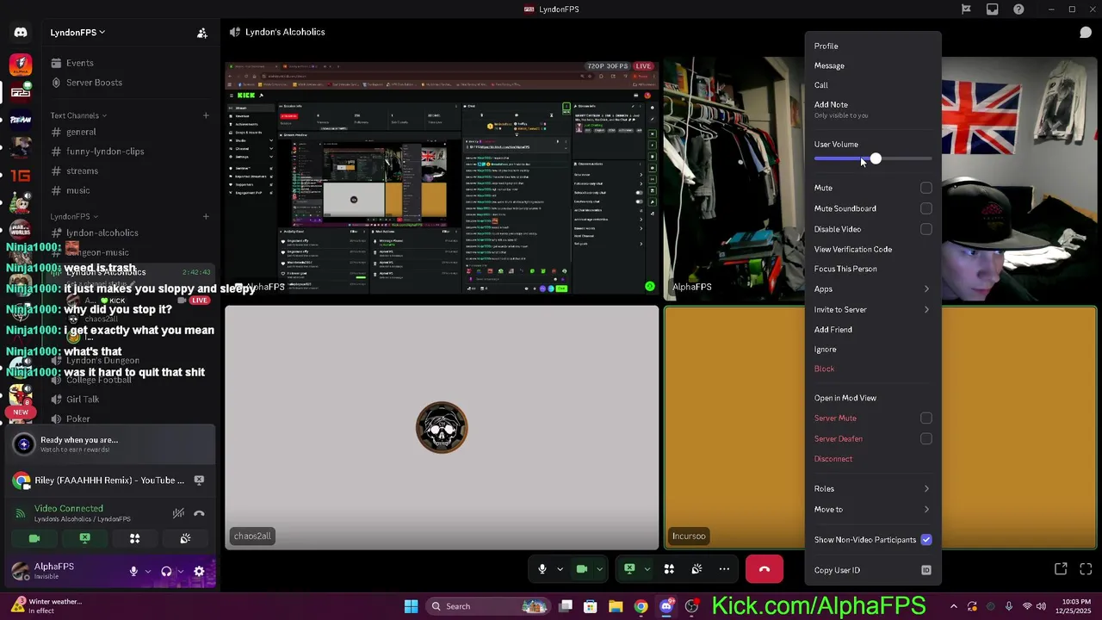Open user settings gear icon
Viewport: 1102px width, 620px height.
click(199, 571)
